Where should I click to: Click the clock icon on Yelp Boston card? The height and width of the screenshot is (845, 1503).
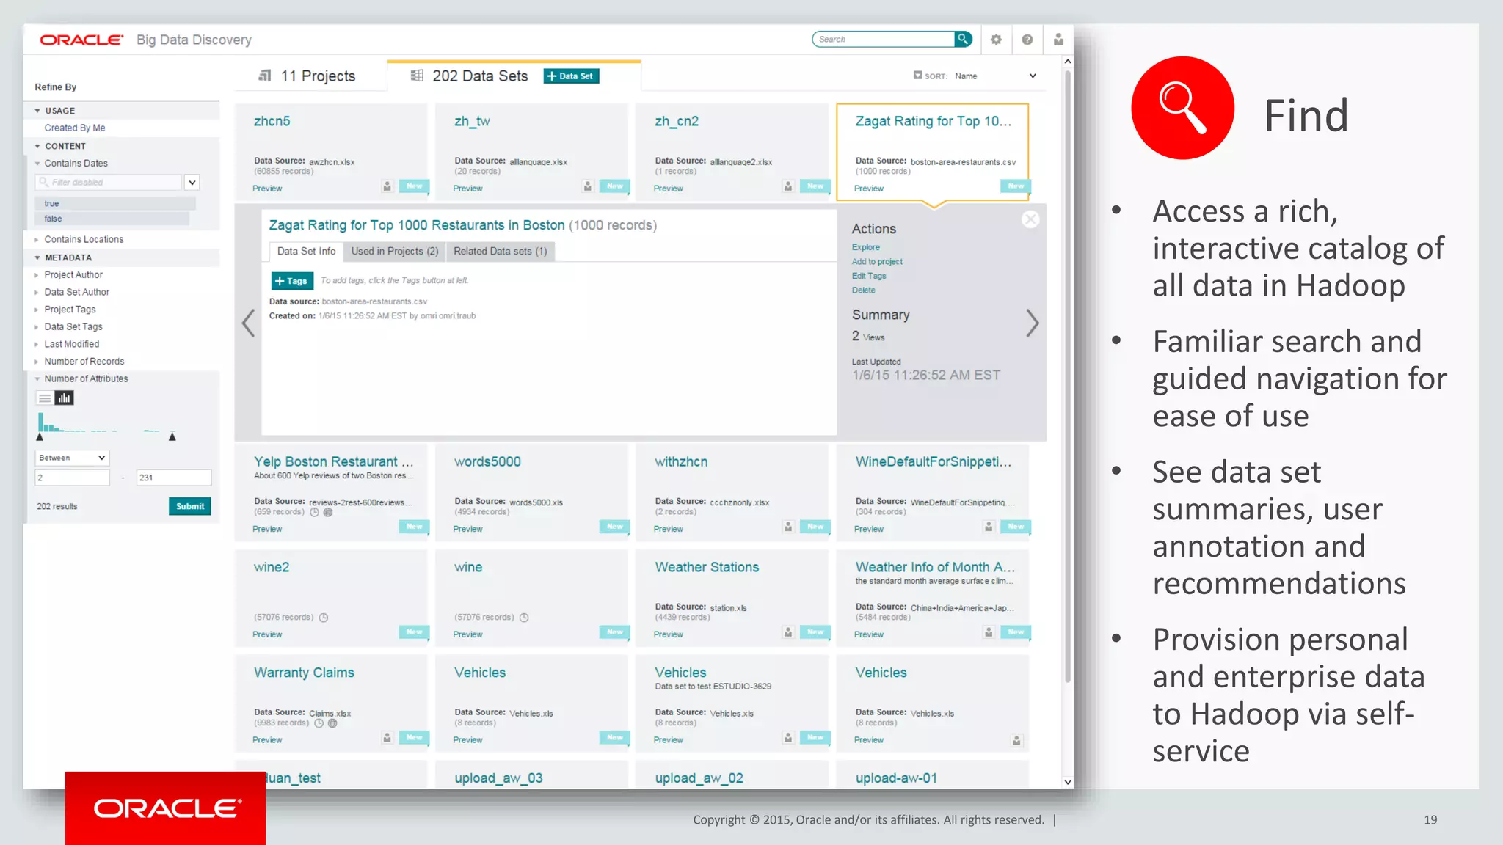tap(315, 513)
